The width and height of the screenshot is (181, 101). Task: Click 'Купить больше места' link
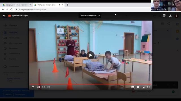tap(14, 80)
